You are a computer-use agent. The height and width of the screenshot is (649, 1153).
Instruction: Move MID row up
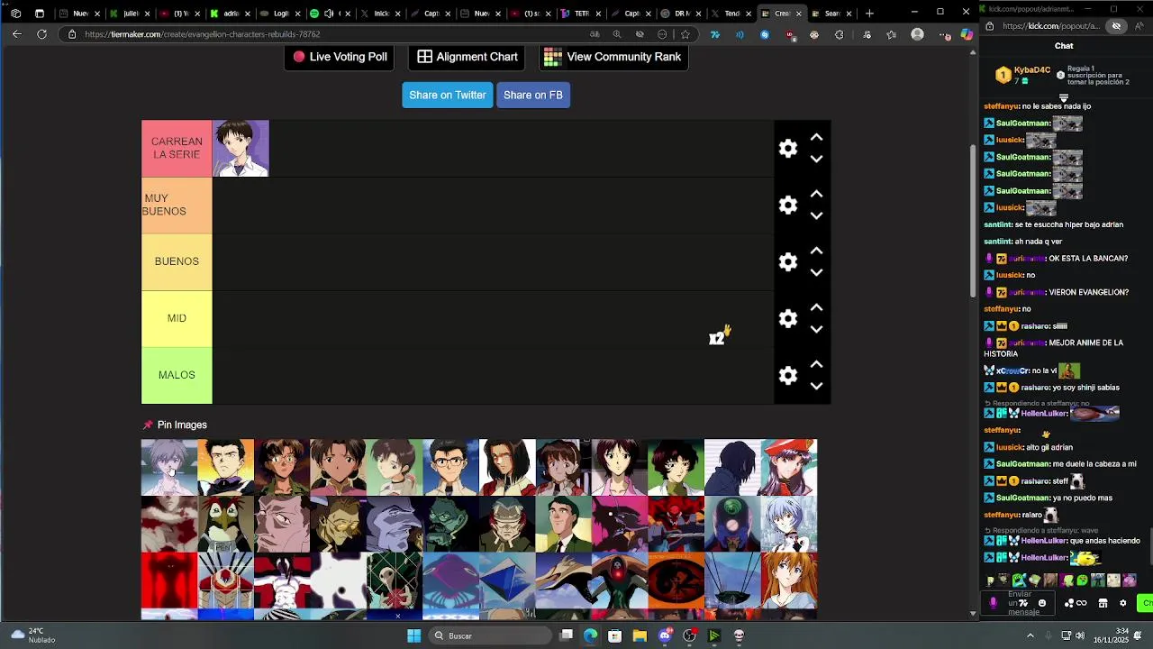pyautogui.click(x=816, y=308)
